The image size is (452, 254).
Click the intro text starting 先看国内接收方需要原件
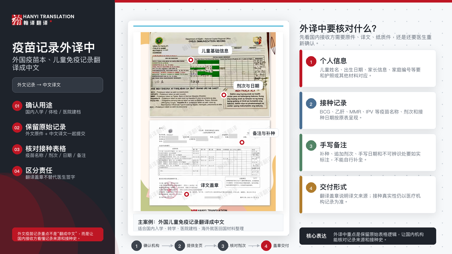click(366, 40)
